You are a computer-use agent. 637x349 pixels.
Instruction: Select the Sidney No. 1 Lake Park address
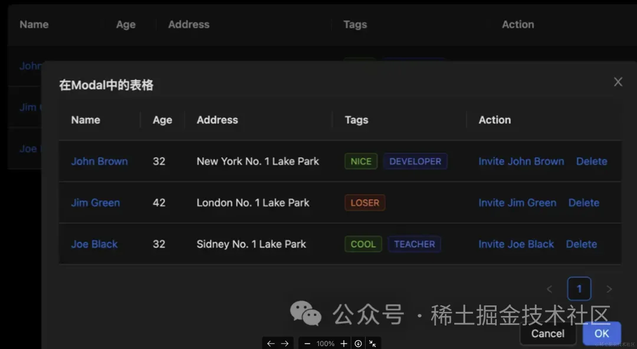tap(251, 244)
